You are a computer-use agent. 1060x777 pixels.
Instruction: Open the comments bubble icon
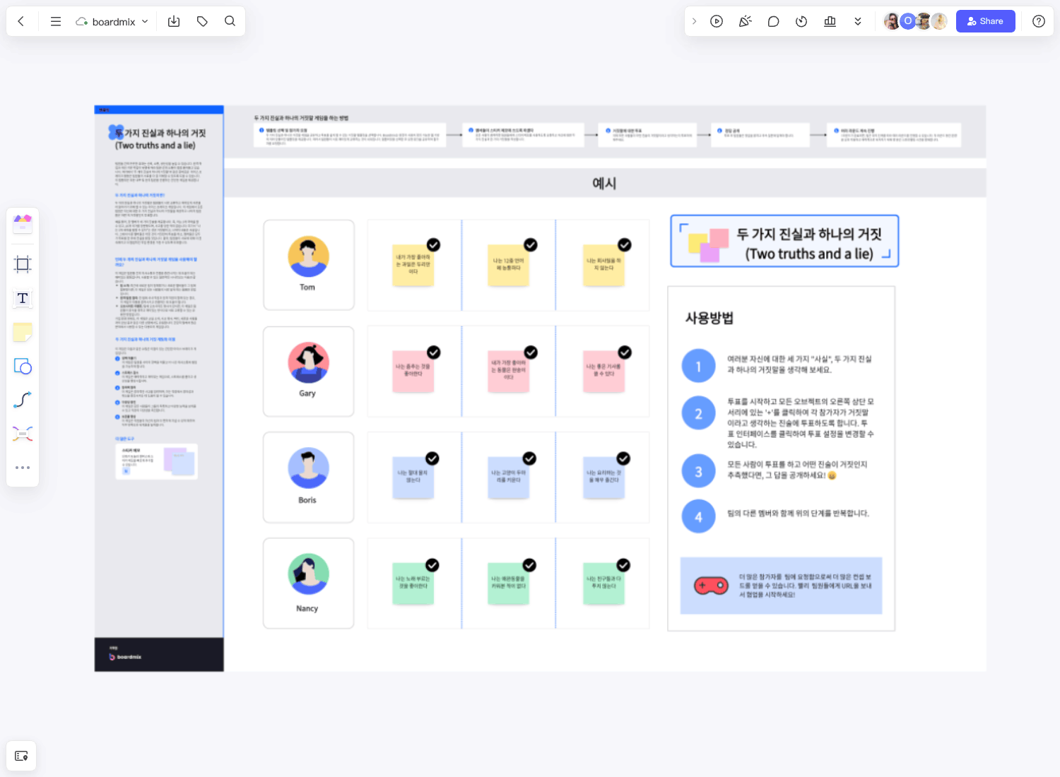coord(773,21)
